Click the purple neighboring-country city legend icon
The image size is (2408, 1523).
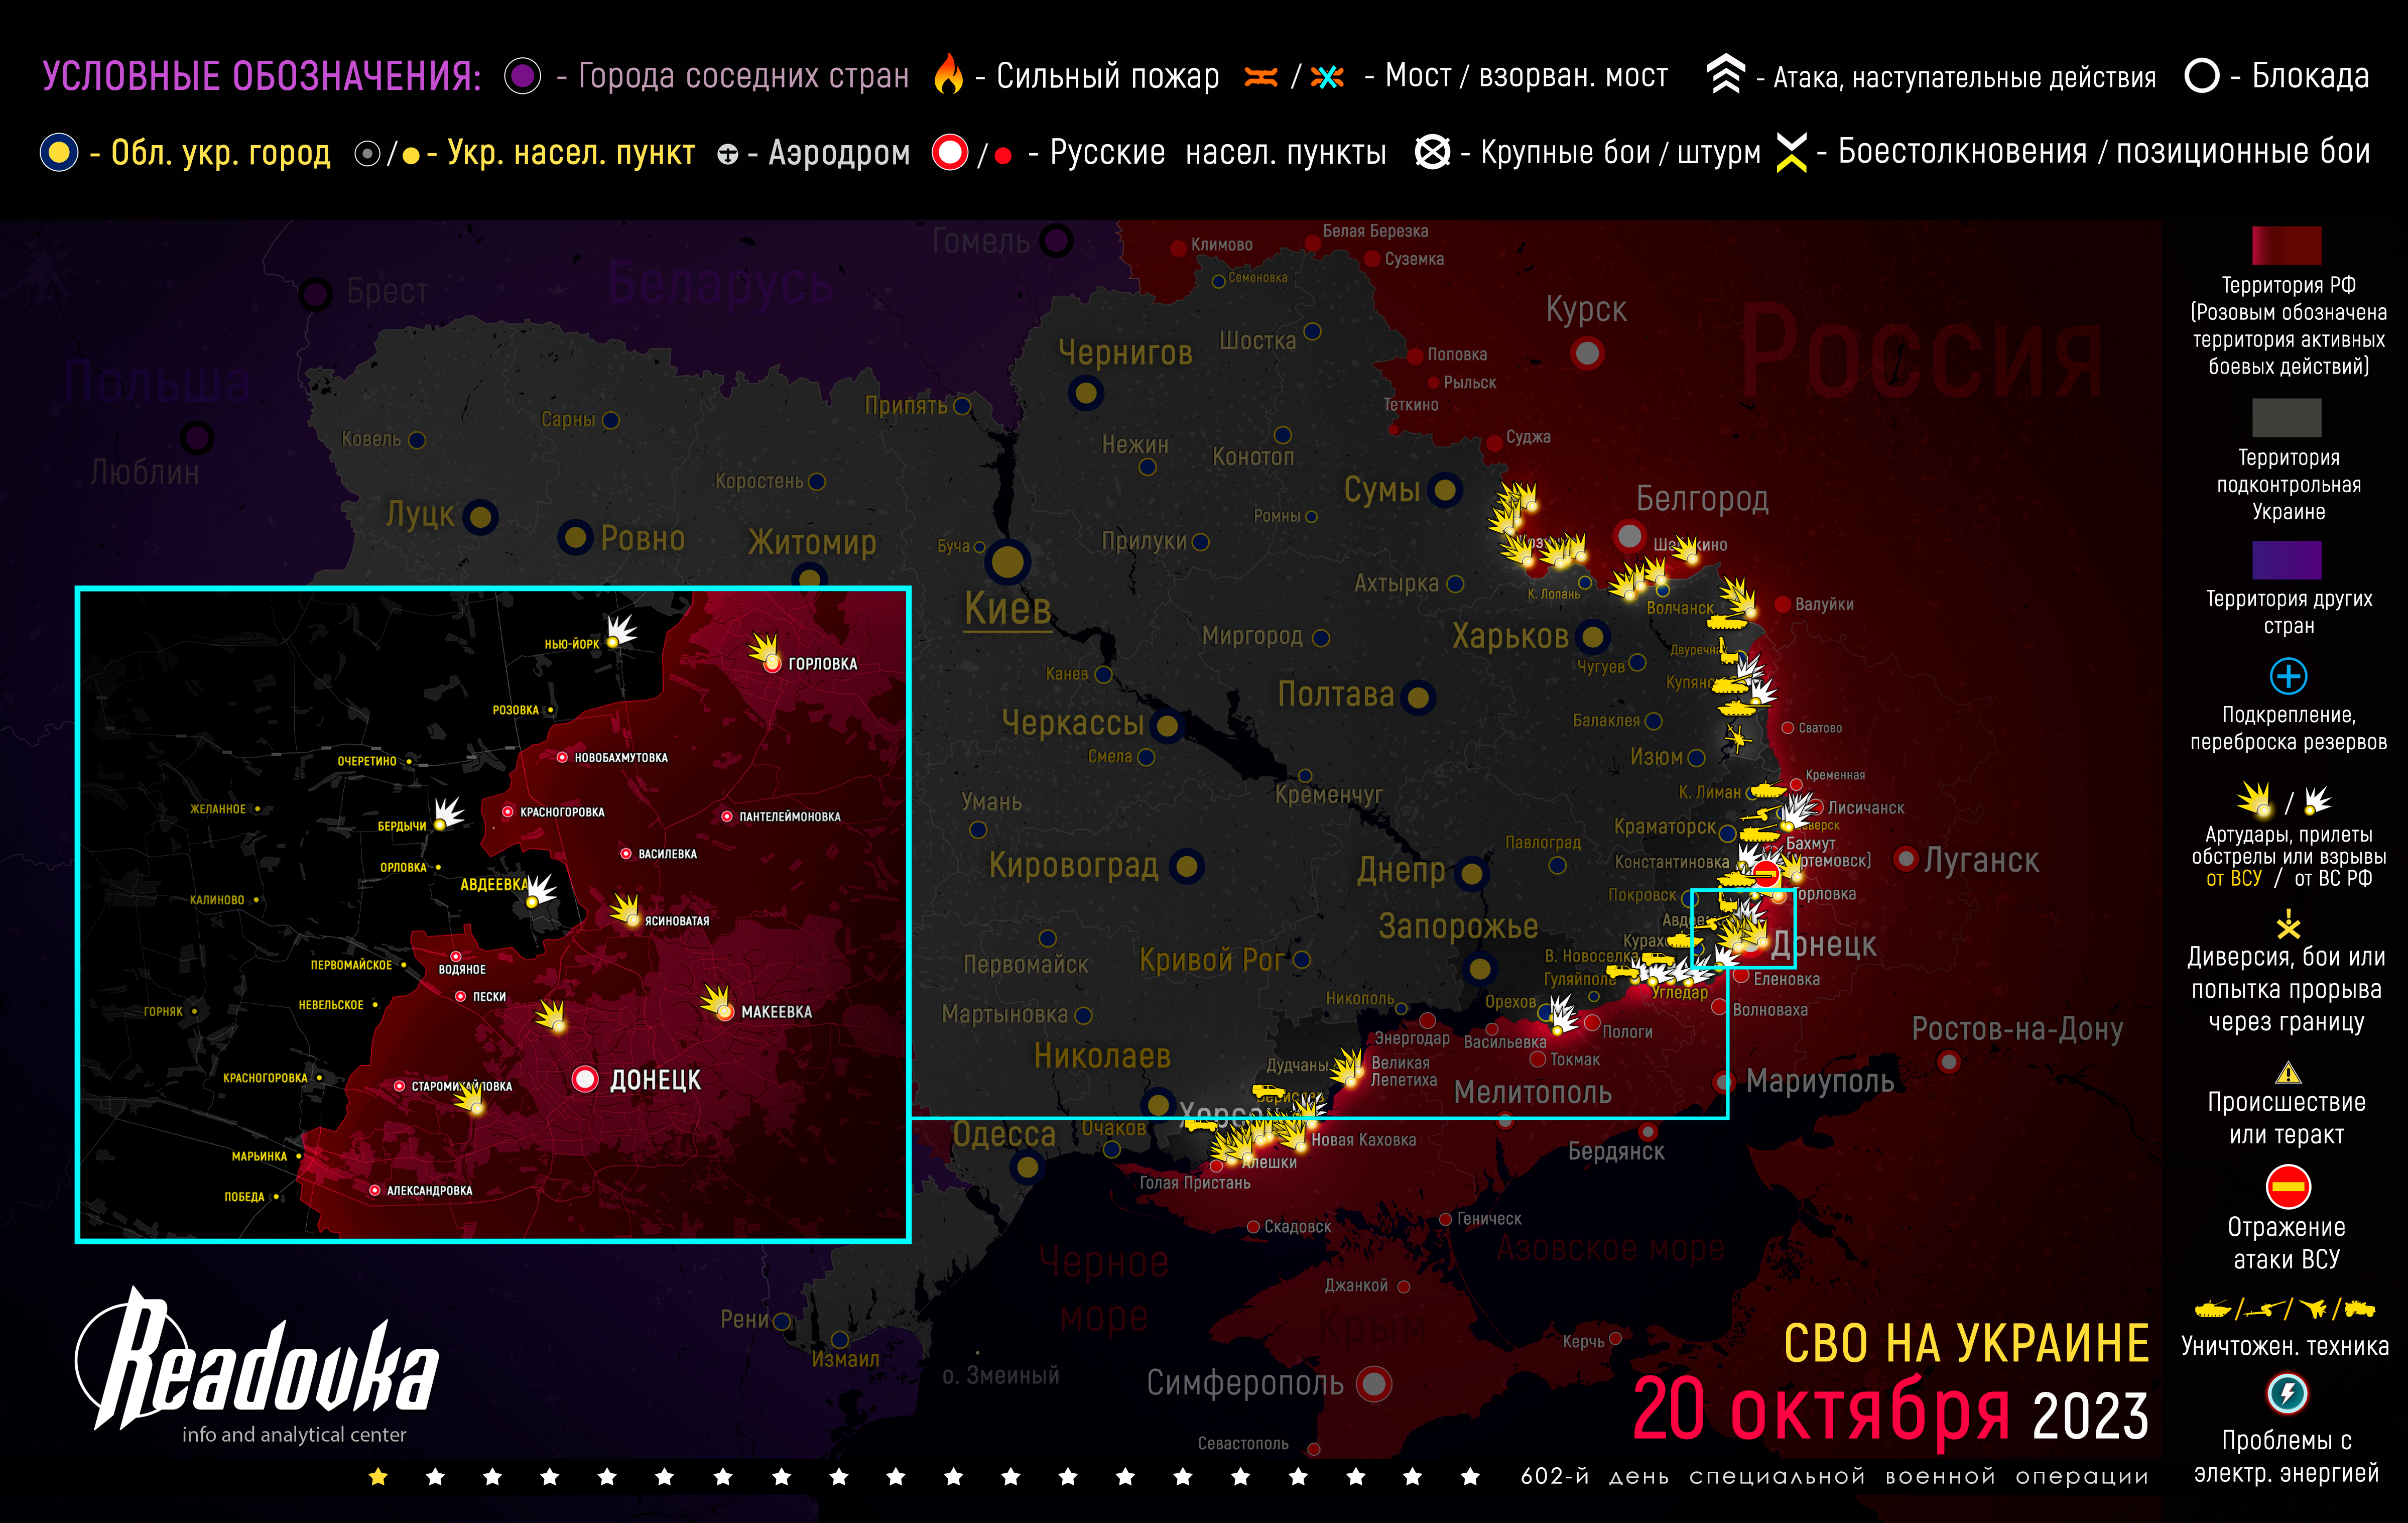(522, 76)
